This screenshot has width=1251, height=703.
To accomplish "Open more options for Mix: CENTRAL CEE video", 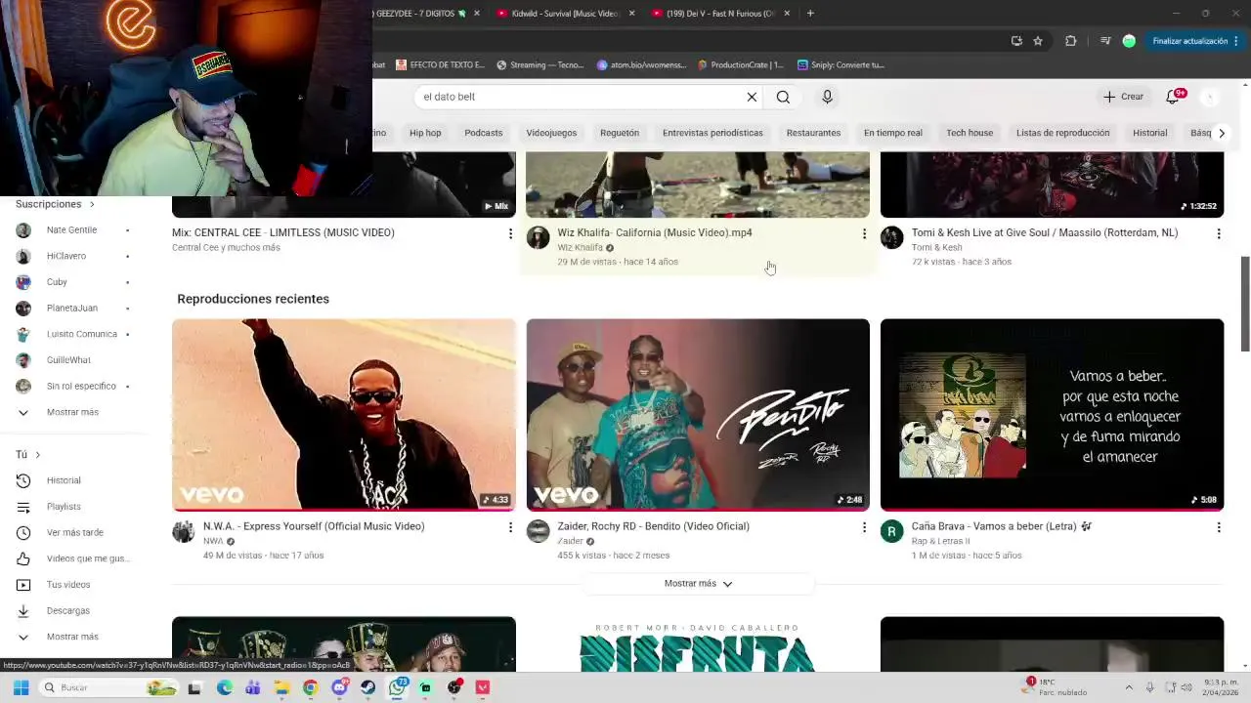I will pos(509,233).
